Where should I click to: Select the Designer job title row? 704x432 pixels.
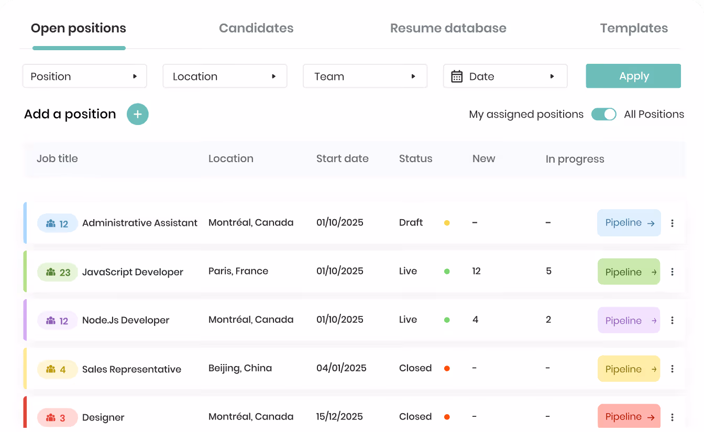tap(354, 417)
